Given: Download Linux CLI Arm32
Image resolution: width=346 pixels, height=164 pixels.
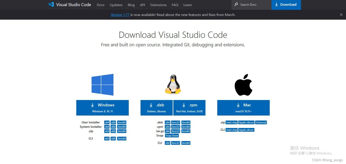Looking at the screenshot, I should [176, 143].
